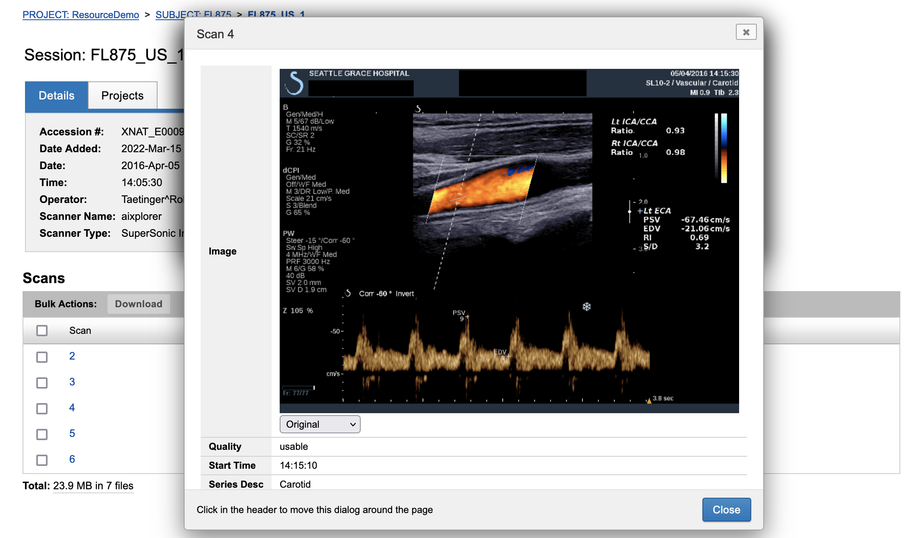
Task: Click the PSV caliper marker on waveform
Action: 467,317
